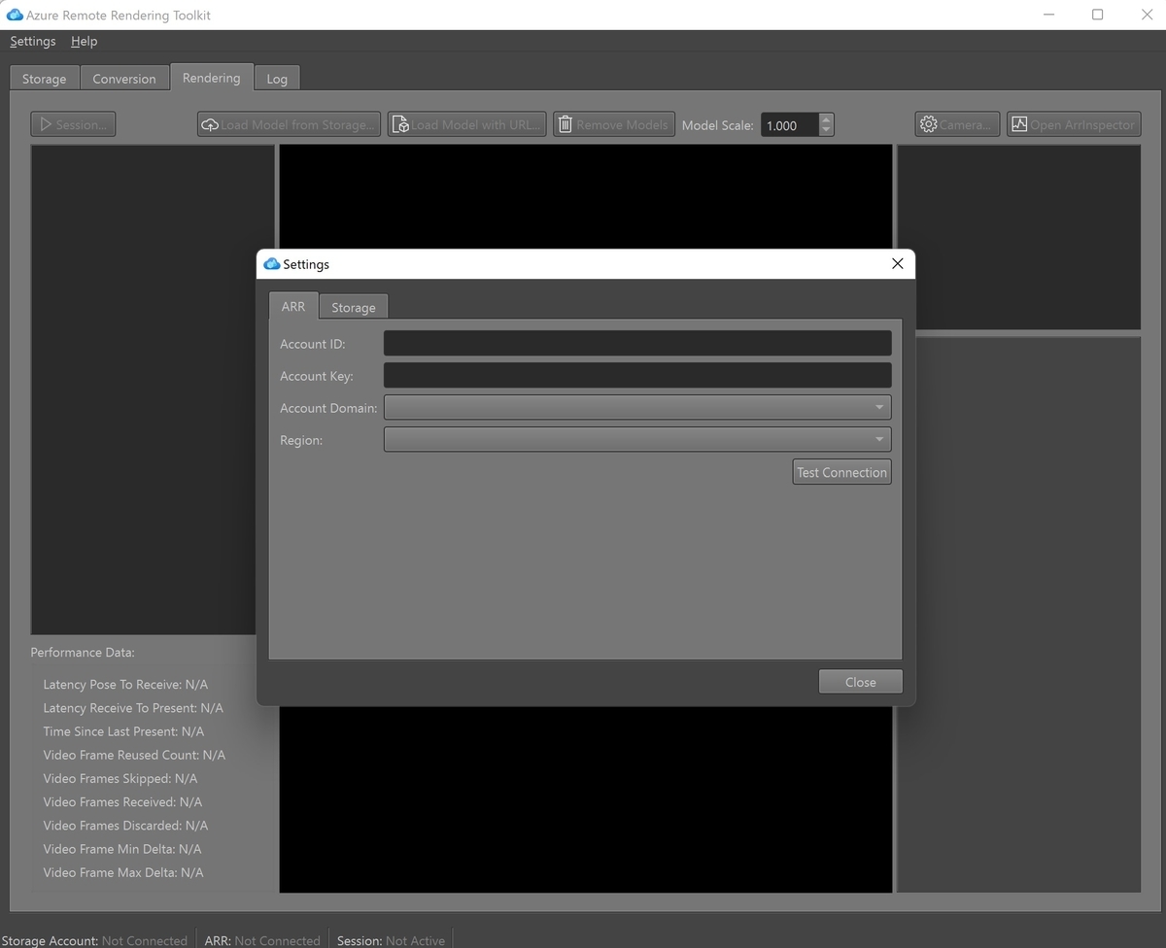Increase Model Scale with up arrow

pos(826,119)
